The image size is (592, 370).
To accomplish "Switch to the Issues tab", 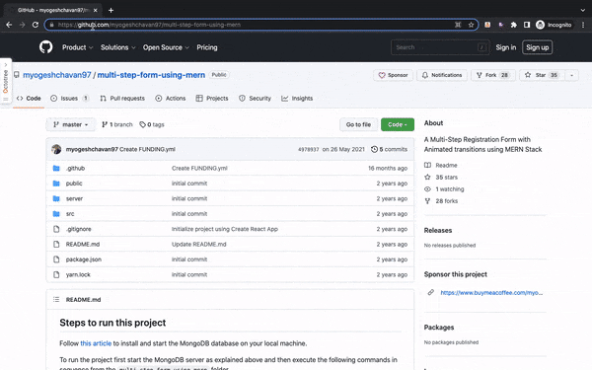I will (70, 98).
